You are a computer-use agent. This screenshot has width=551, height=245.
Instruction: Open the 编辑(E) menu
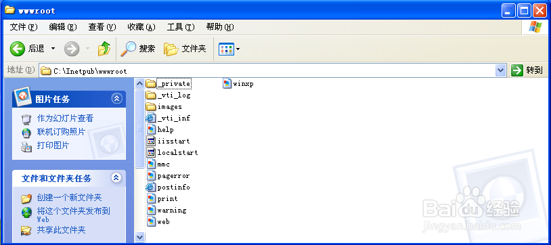coord(63,27)
